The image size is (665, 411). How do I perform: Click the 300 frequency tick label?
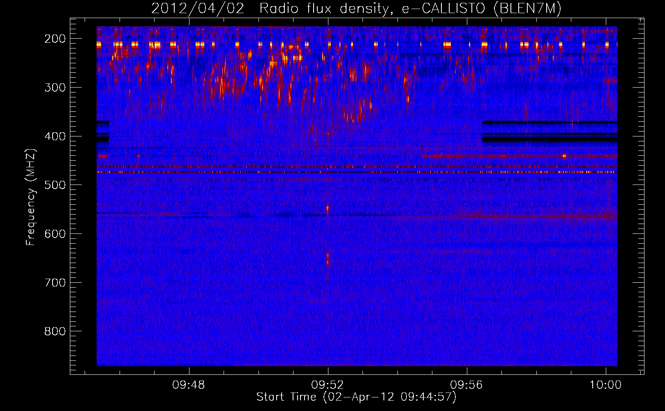55,88
